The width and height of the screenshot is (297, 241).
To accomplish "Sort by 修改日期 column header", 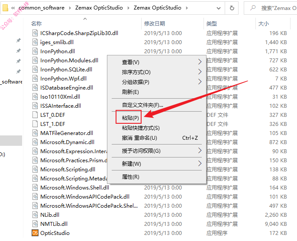I will 155,23.
